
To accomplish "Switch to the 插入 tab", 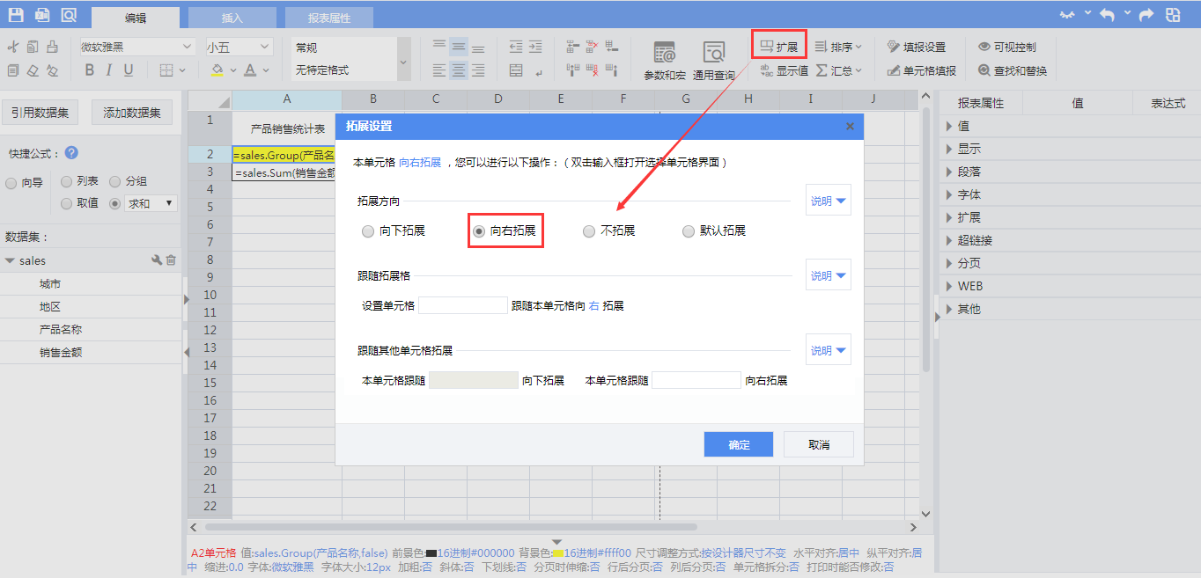I will [x=232, y=18].
